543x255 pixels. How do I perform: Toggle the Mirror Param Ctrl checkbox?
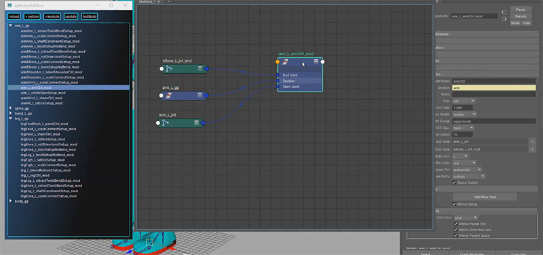coord(455,224)
